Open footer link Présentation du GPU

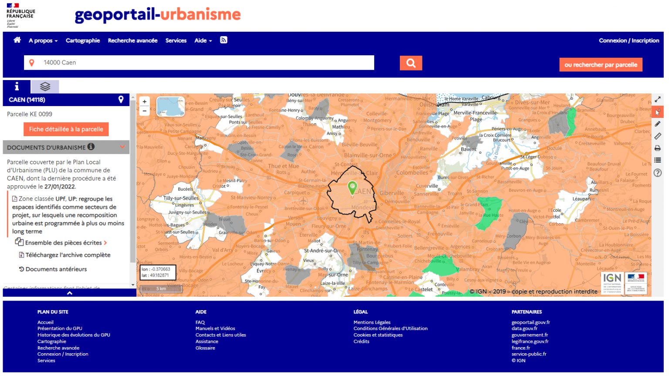coord(60,328)
